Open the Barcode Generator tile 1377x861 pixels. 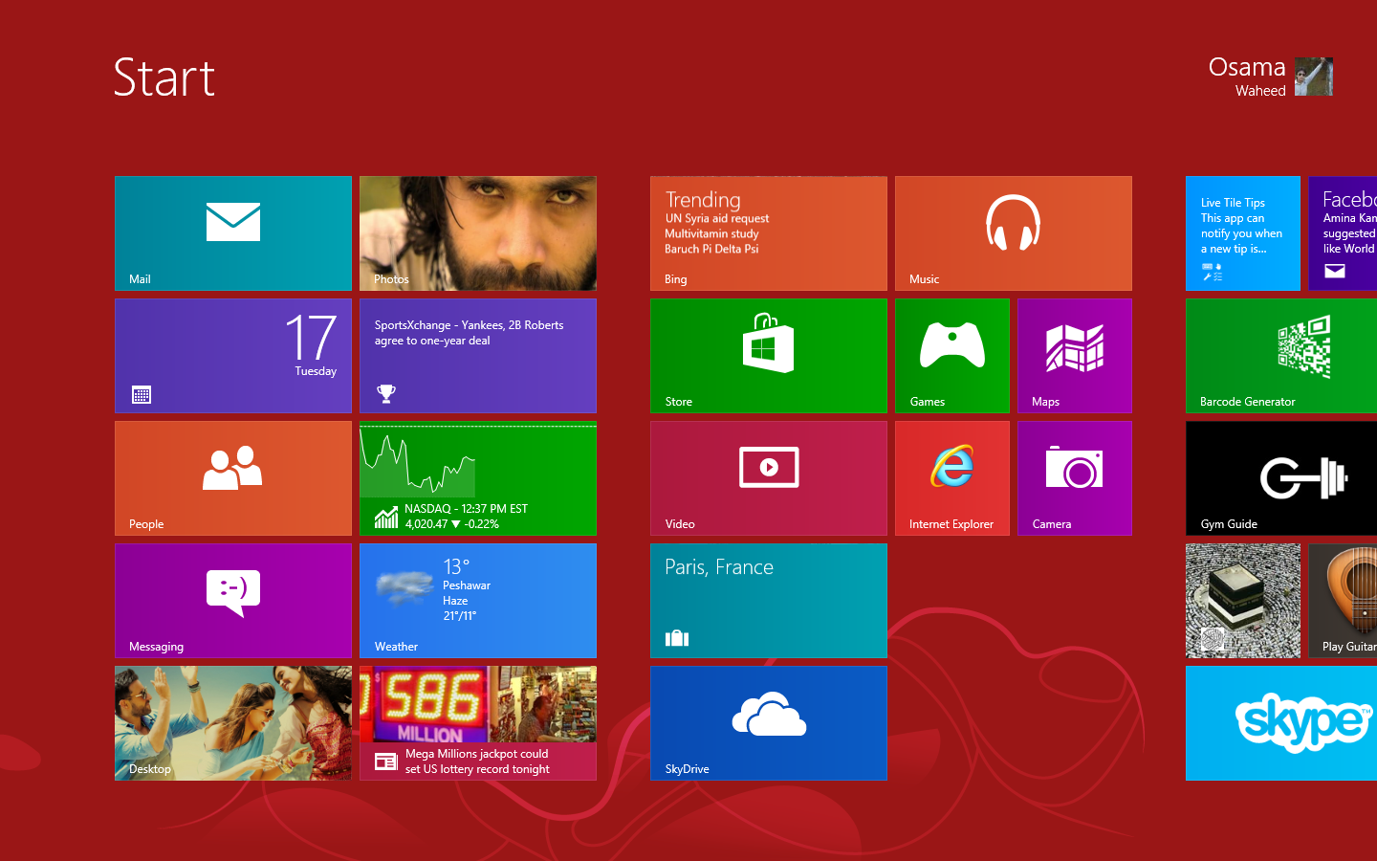click(x=1281, y=356)
